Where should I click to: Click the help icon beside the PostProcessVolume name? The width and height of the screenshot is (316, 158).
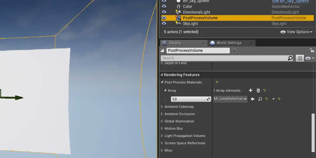pyautogui.click(x=234, y=51)
